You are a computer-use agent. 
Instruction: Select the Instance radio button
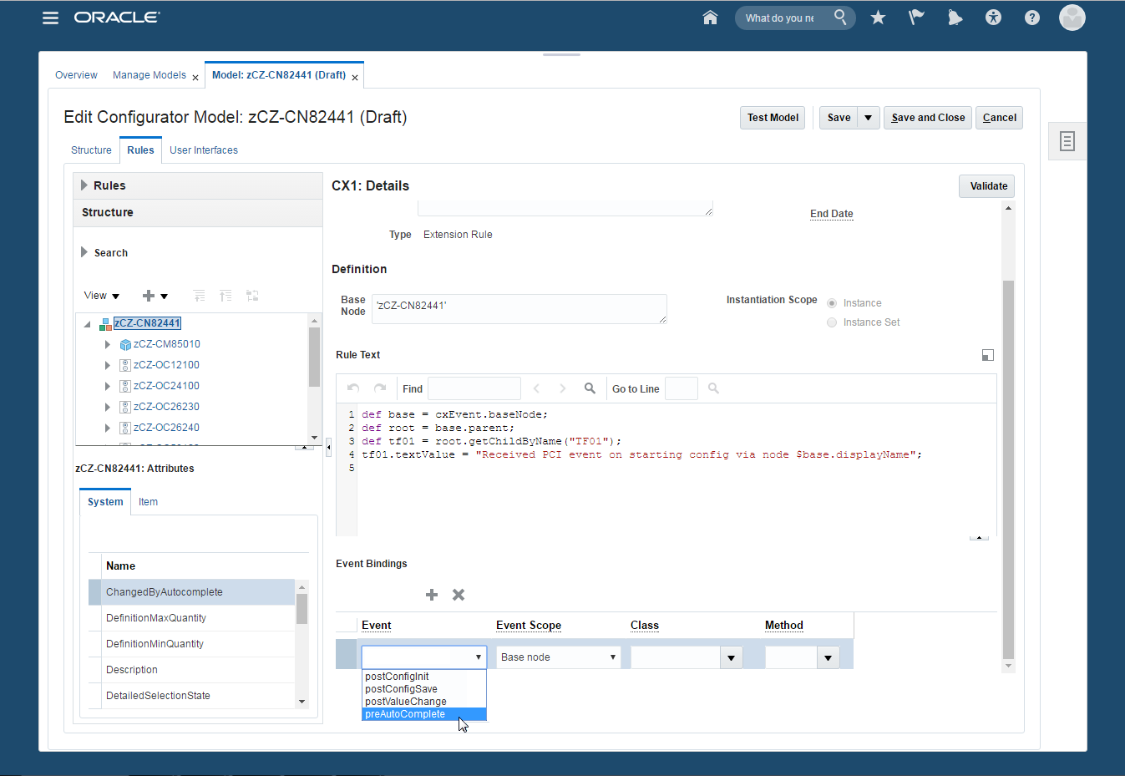point(832,303)
